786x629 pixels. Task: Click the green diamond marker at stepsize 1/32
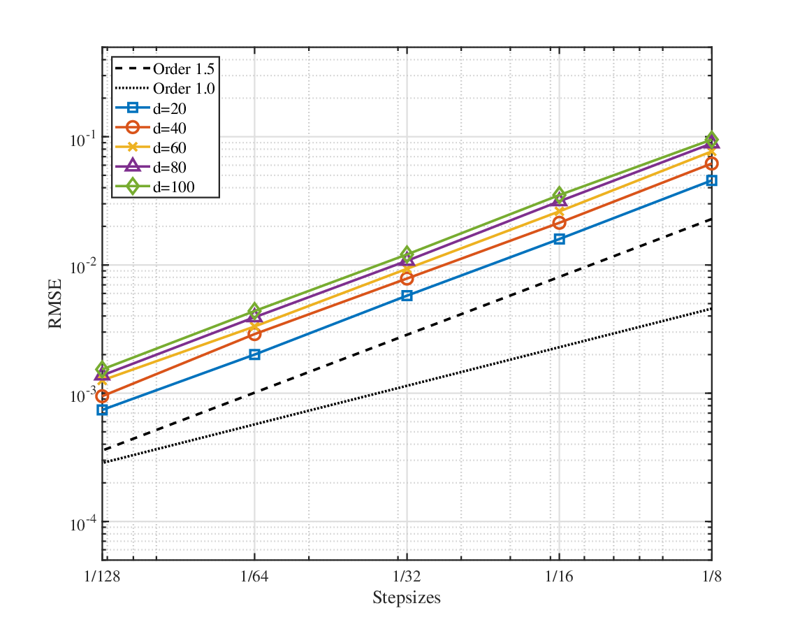[407, 254]
